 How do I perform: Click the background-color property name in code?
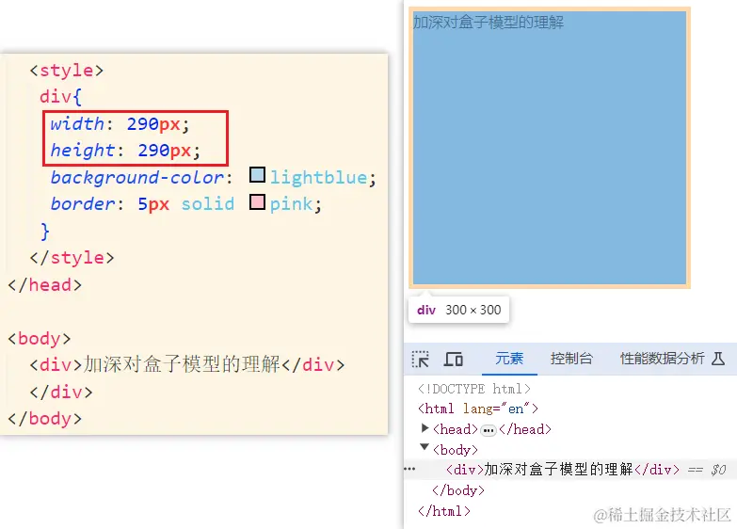137,177
